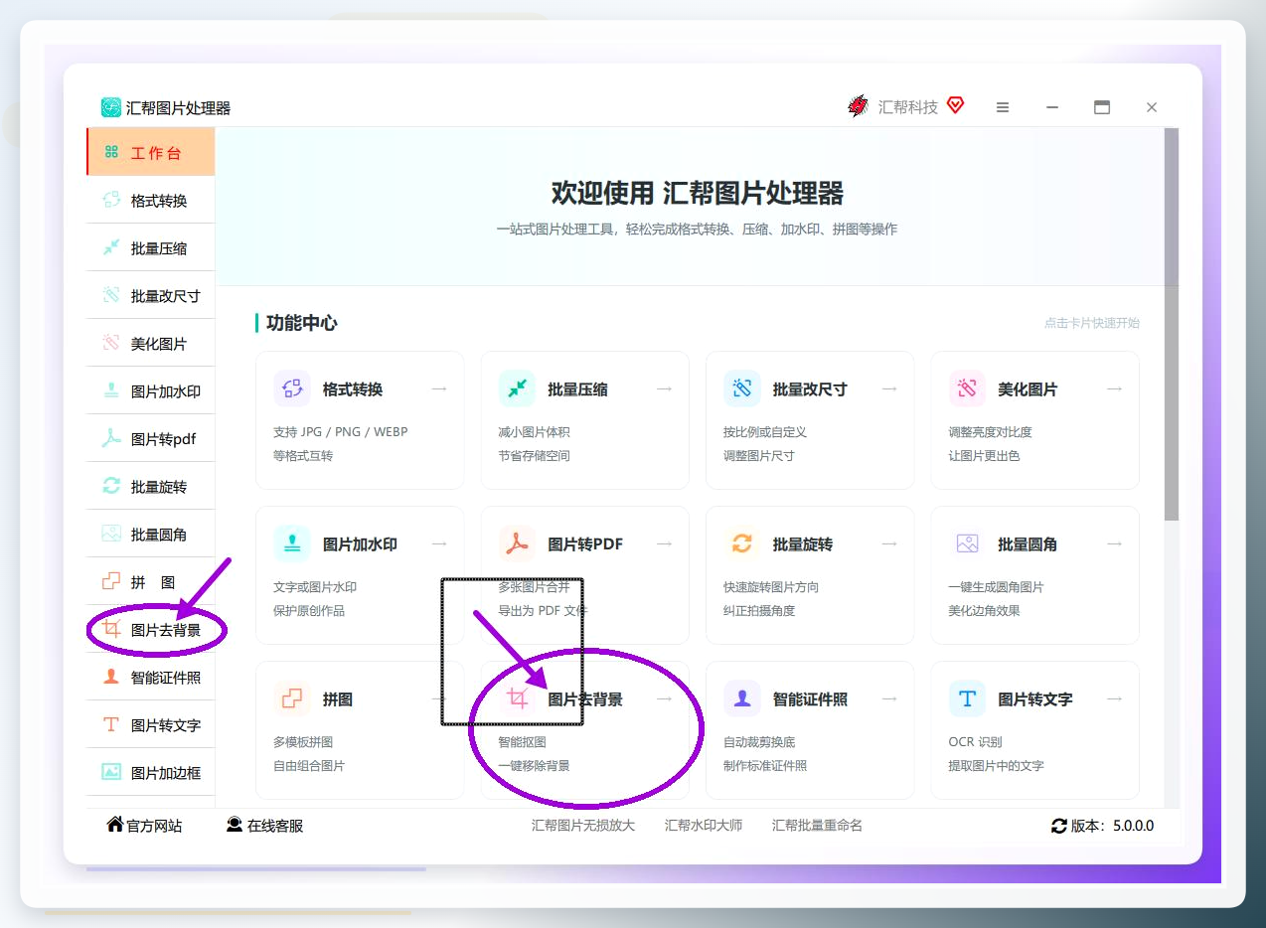Click the 美化图片 card icon
Screen dimensions: 1266x928
(x=968, y=388)
